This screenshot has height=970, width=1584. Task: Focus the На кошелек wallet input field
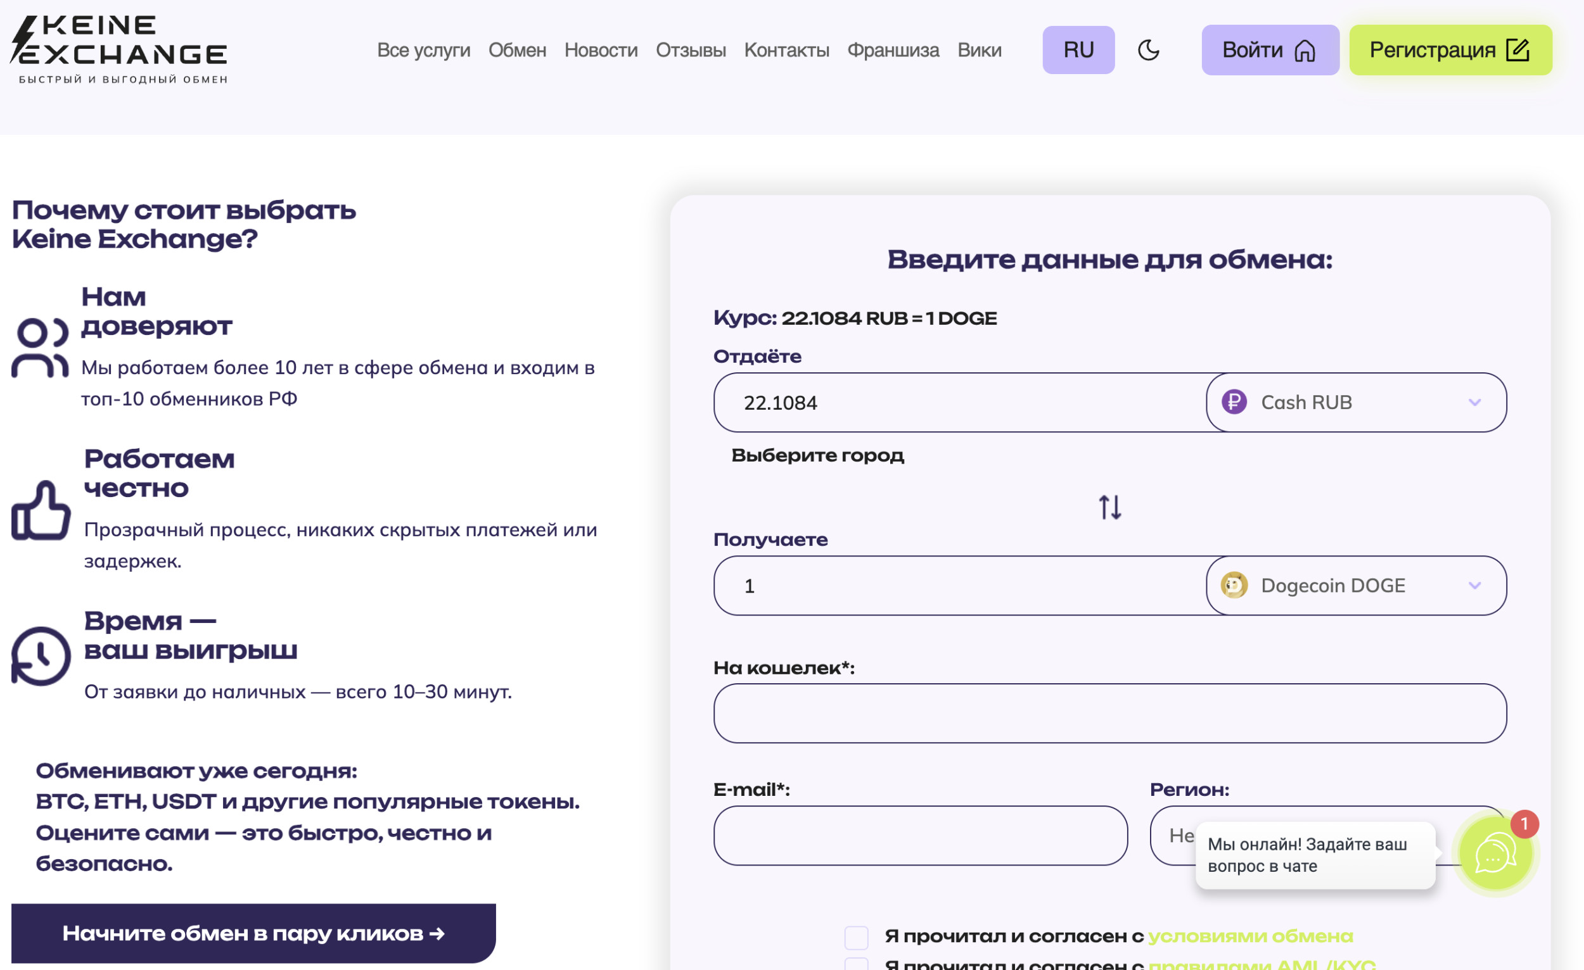click(1109, 713)
